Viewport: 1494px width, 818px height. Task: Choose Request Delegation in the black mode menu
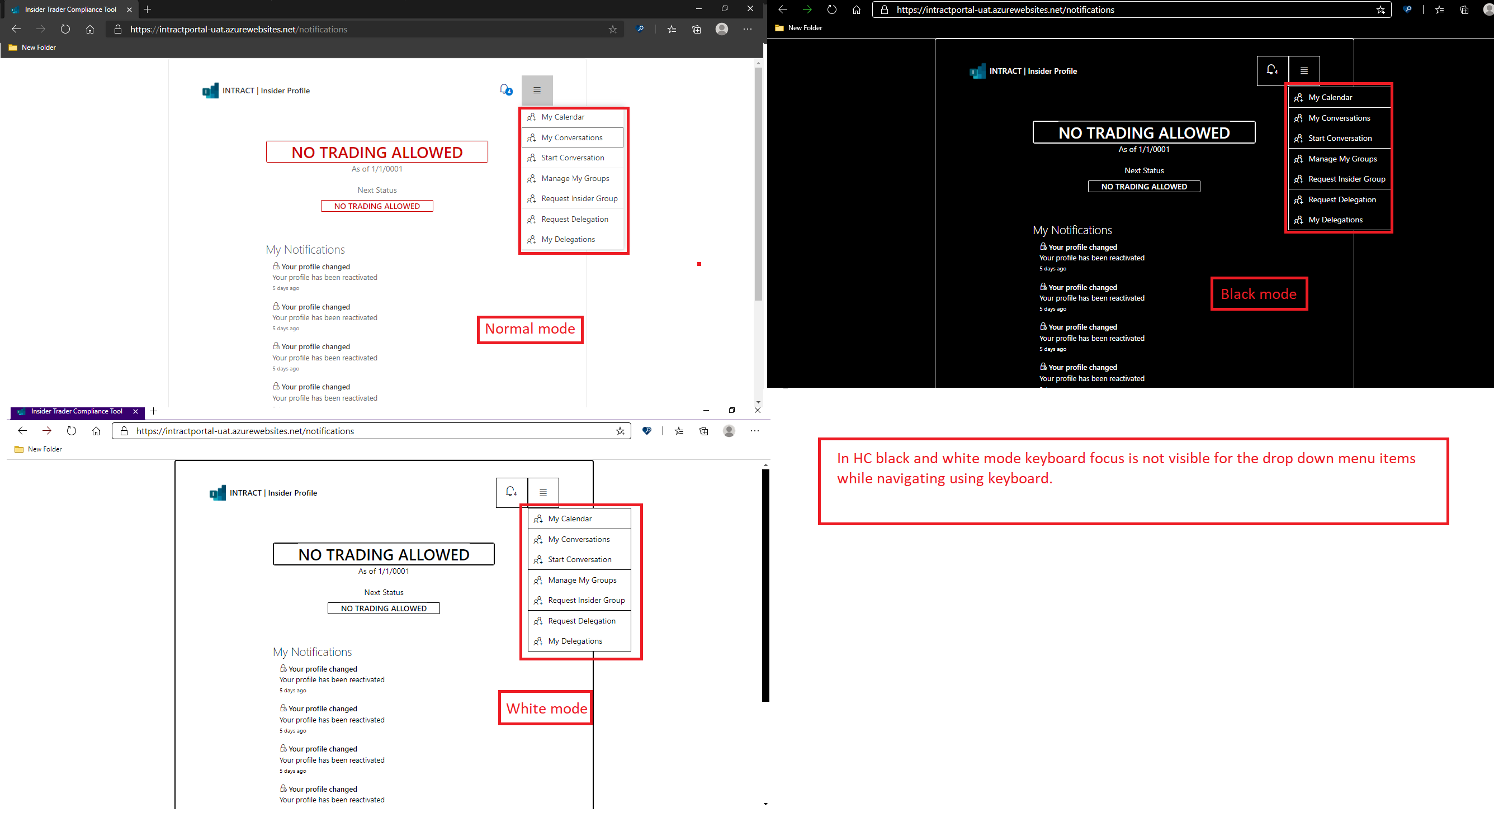click(1341, 199)
